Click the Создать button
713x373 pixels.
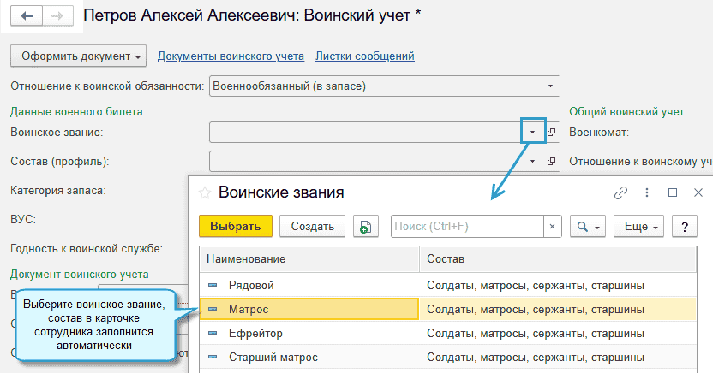(x=312, y=226)
